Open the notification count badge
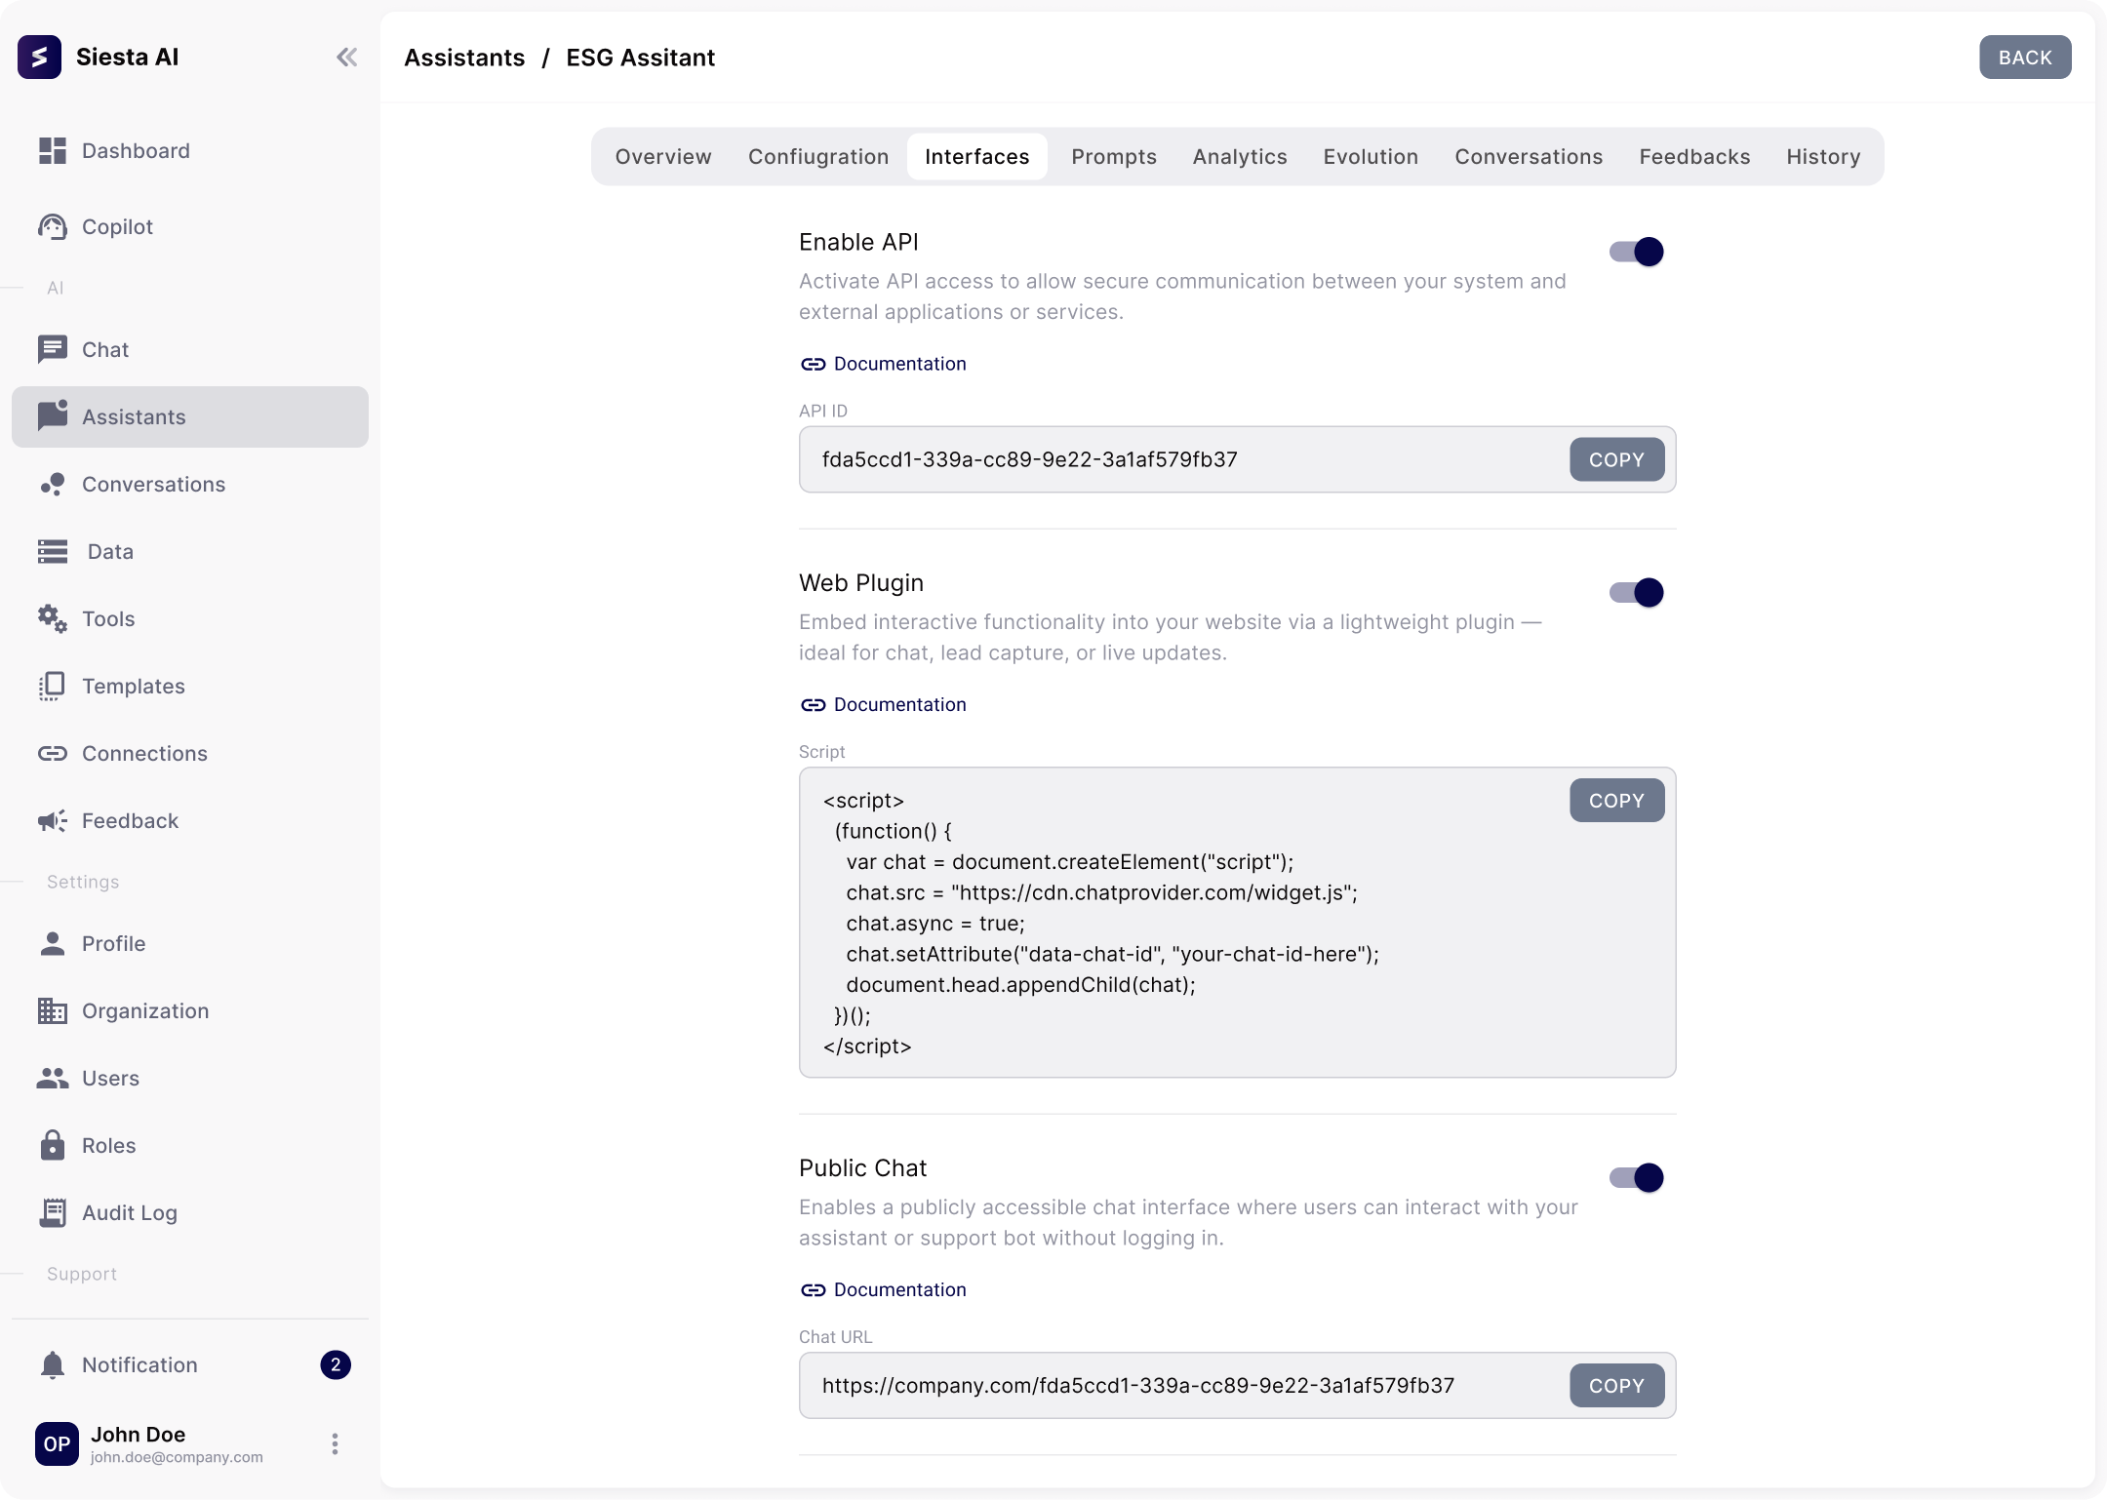This screenshot has height=1500, width=2107. pos(336,1364)
